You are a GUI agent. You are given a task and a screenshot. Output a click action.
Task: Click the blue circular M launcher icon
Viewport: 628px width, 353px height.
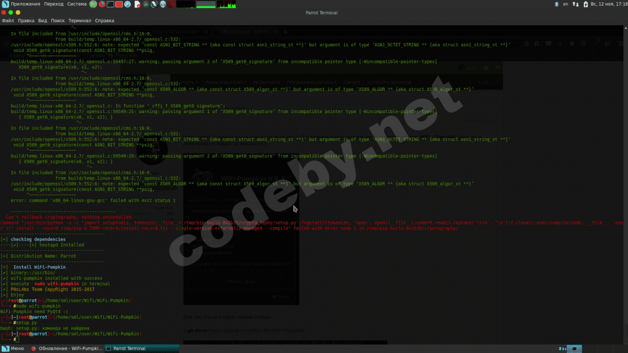(128, 4)
